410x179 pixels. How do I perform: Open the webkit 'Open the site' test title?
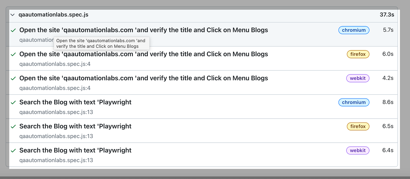143,78
